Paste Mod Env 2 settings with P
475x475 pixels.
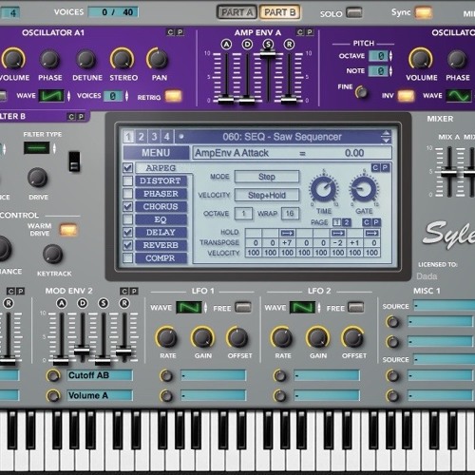[x=134, y=291]
